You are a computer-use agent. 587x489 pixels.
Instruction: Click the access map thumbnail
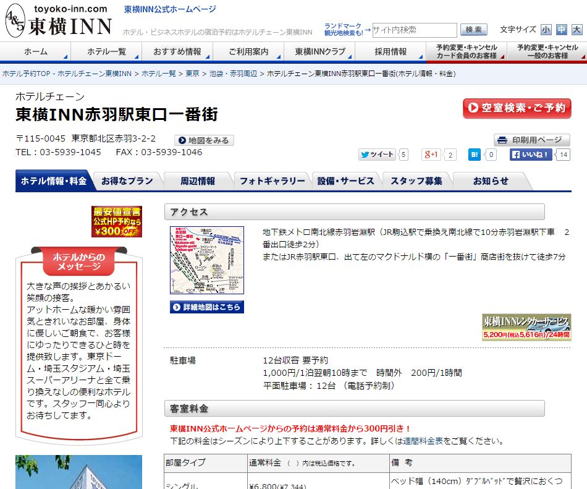[207, 260]
